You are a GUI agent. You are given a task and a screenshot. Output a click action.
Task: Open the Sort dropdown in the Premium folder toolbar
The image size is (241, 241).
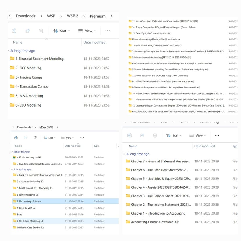[61, 31]
